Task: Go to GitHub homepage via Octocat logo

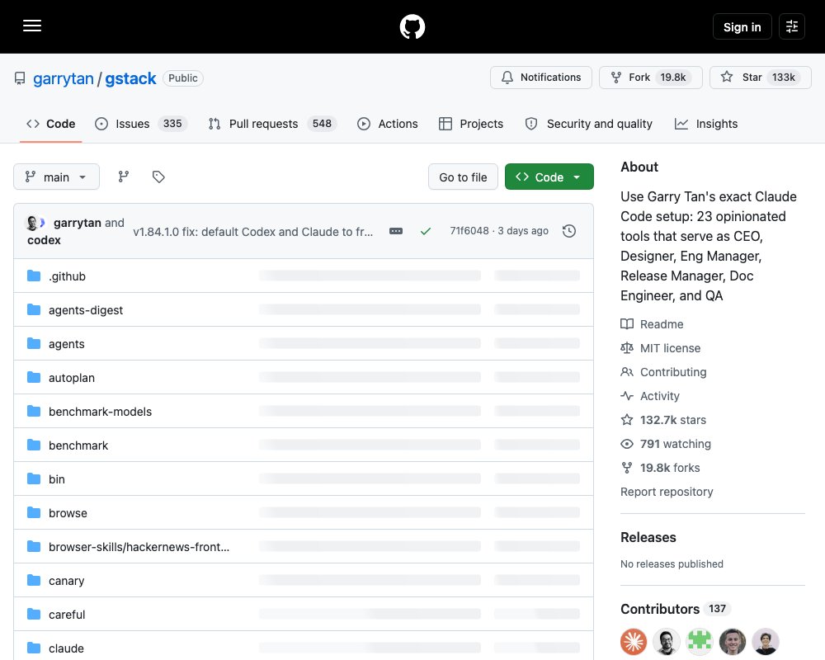Action: tap(412, 26)
